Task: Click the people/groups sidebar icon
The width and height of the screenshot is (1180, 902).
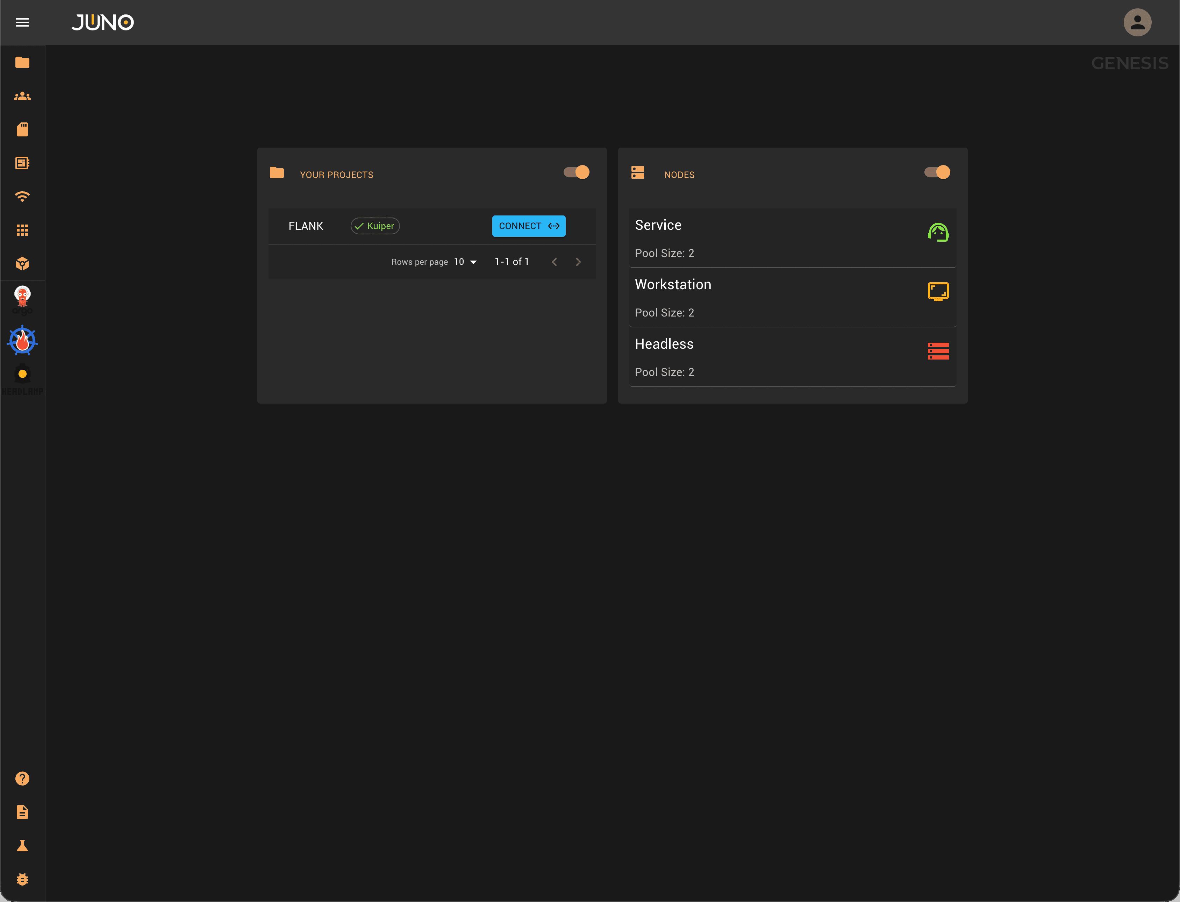Action: (22, 97)
